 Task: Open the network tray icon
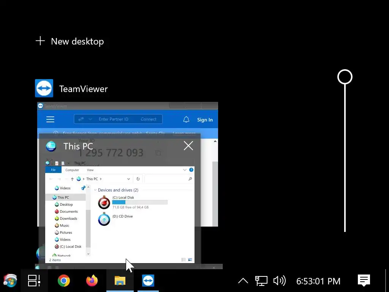click(x=261, y=281)
